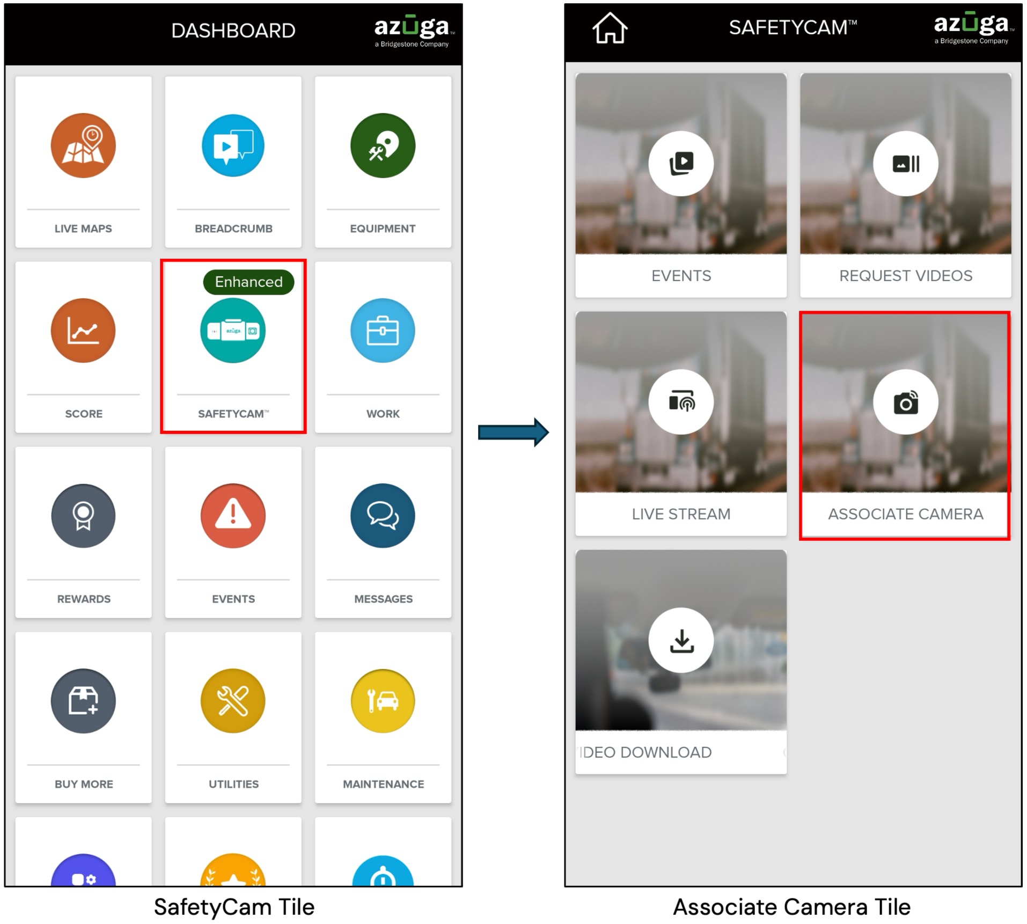1027x924 pixels.
Task: Tap the Rewards ribbon icon
Action: pos(83,516)
